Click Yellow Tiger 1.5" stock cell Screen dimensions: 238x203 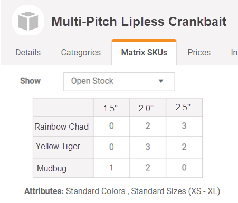coord(111,147)
